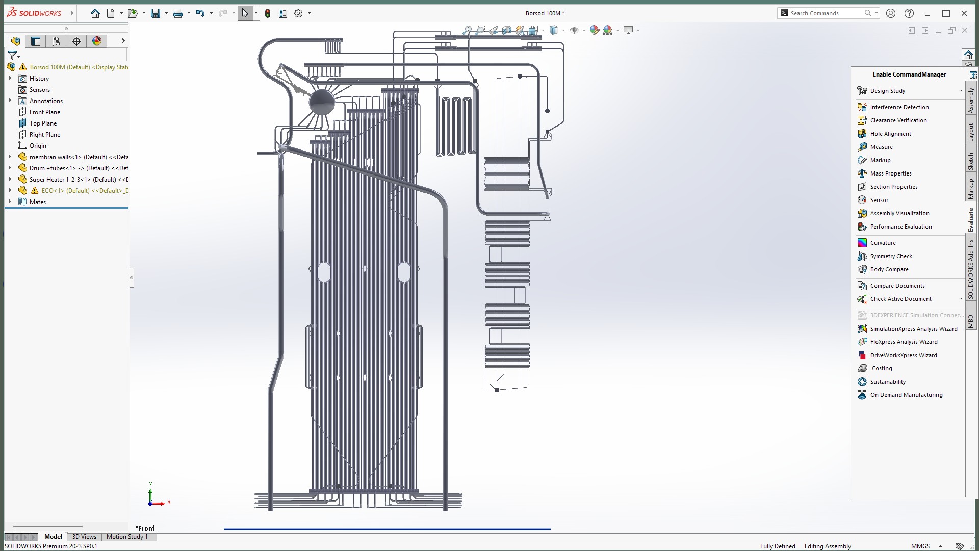Screen dimensions: 979x551
Task: Click the Measure tool
Action: 881,147
